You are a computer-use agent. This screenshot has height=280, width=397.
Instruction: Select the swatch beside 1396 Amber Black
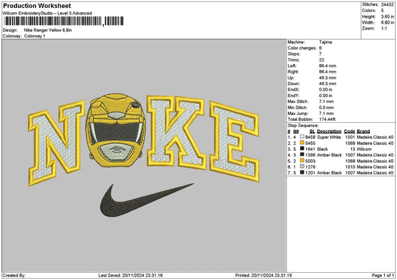click(x=302, y=155)
